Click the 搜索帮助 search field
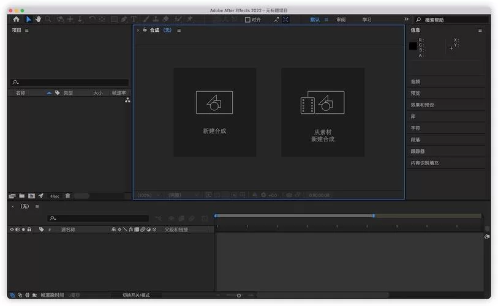 (451, 20)
